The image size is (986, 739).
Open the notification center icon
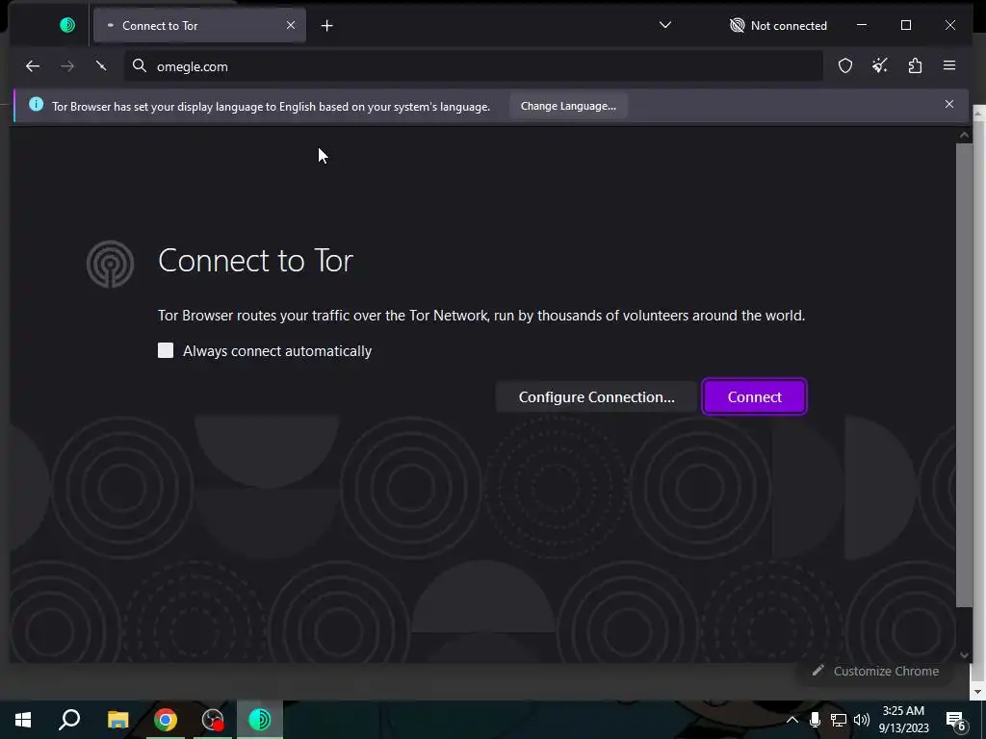pos(956,720)
